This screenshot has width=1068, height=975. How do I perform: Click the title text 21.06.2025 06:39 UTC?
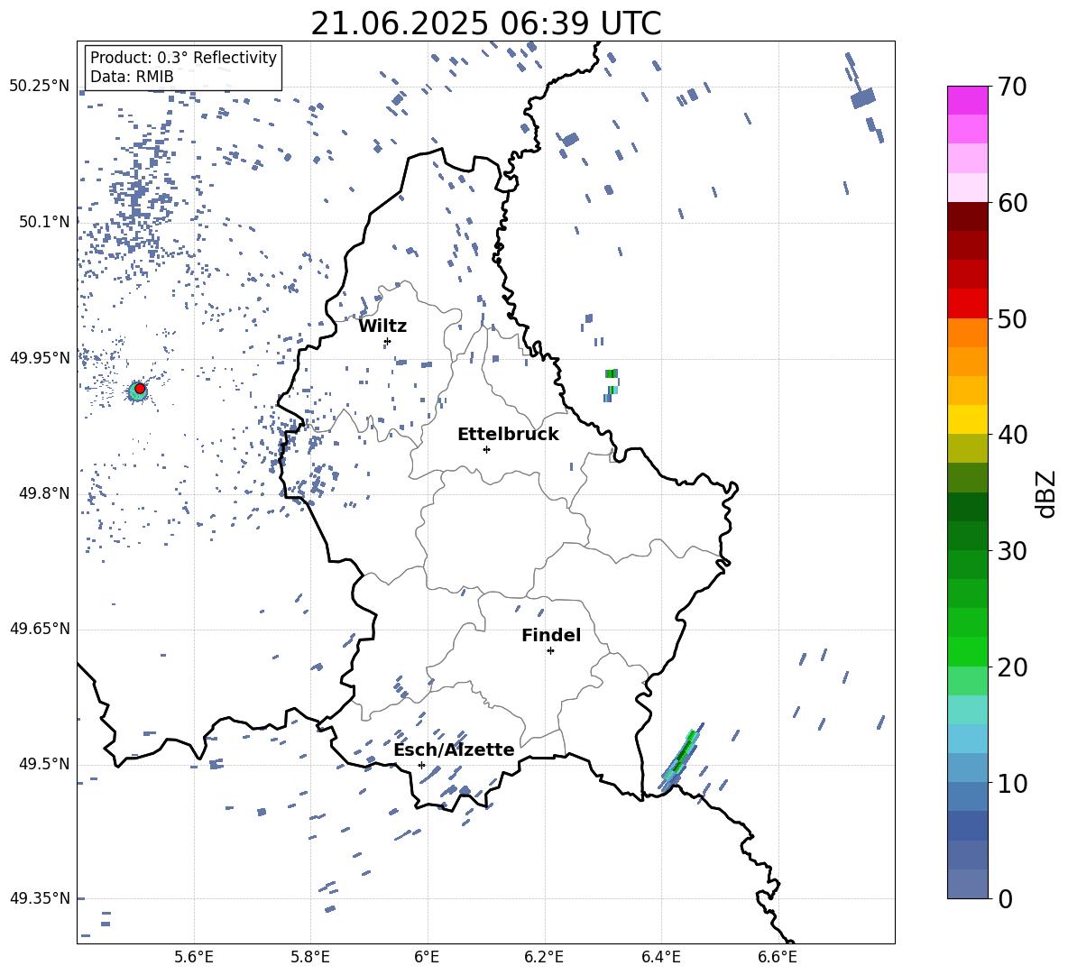coord(485,23)
